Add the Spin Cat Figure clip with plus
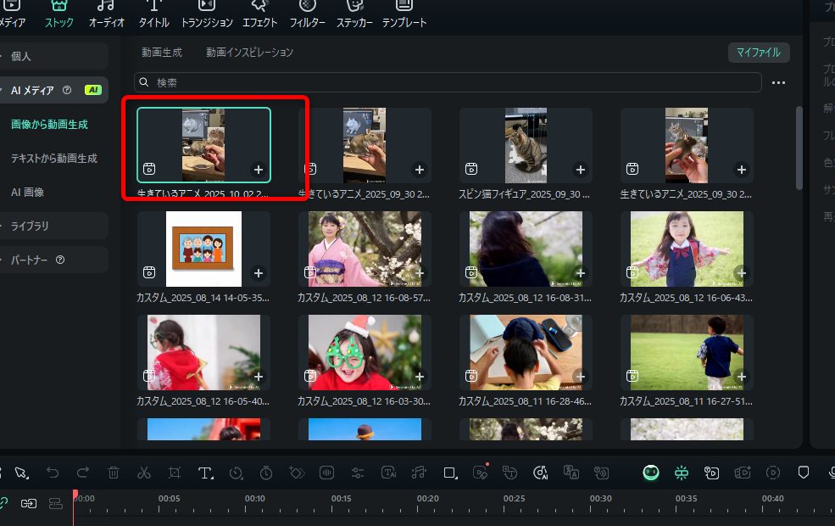Viewport: 835px width, 526px height. click(580, 170)
